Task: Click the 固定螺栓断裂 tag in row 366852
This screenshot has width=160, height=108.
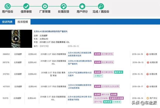Action: click(107, 54)
